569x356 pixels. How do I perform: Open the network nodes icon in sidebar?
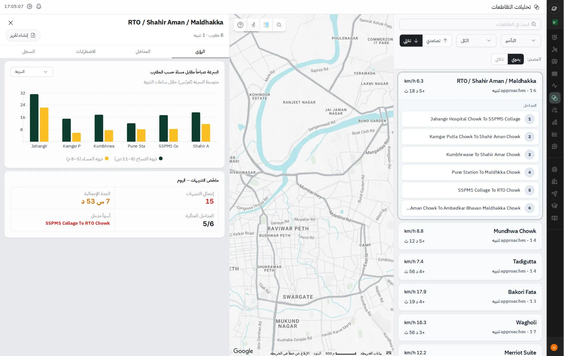point(554,50)
